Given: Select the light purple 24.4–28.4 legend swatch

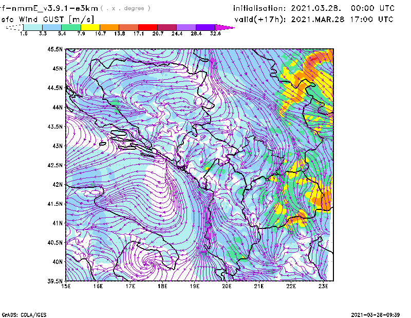Looking at the screenshot, I should pyautogui.click(x=186, y=27).
